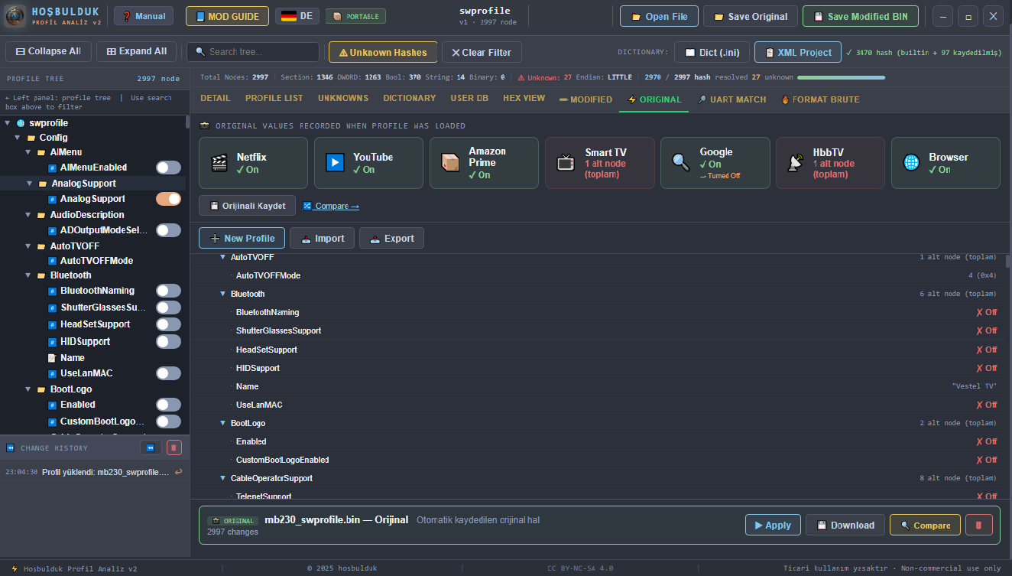Click the Name string document icon in tree
This screenshot has height=576, width=1012.
52,358
